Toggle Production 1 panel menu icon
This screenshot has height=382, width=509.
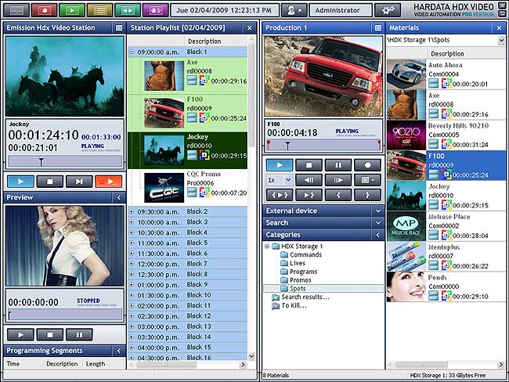tap(378, 28)
